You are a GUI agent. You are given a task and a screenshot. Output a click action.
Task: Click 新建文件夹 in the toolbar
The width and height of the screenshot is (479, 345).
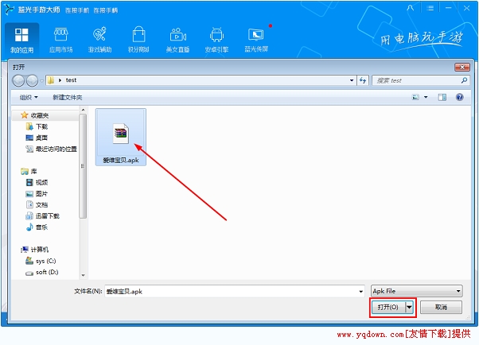point(67,97)
